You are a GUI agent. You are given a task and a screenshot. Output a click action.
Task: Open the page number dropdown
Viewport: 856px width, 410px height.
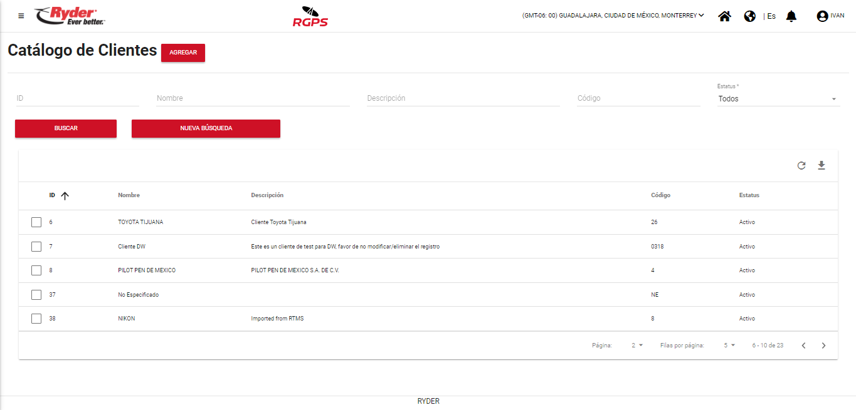pos(637,346)
